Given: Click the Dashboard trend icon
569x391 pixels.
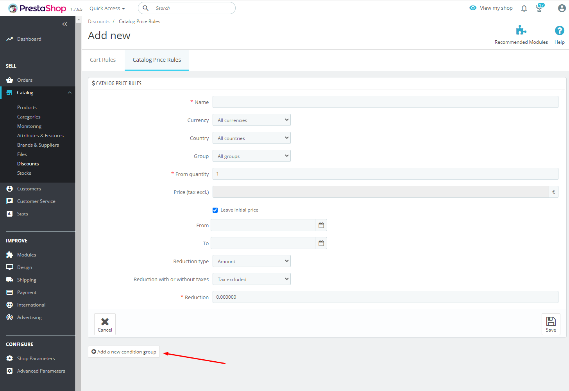Looking at the screenshot, I should coord(10,39).
